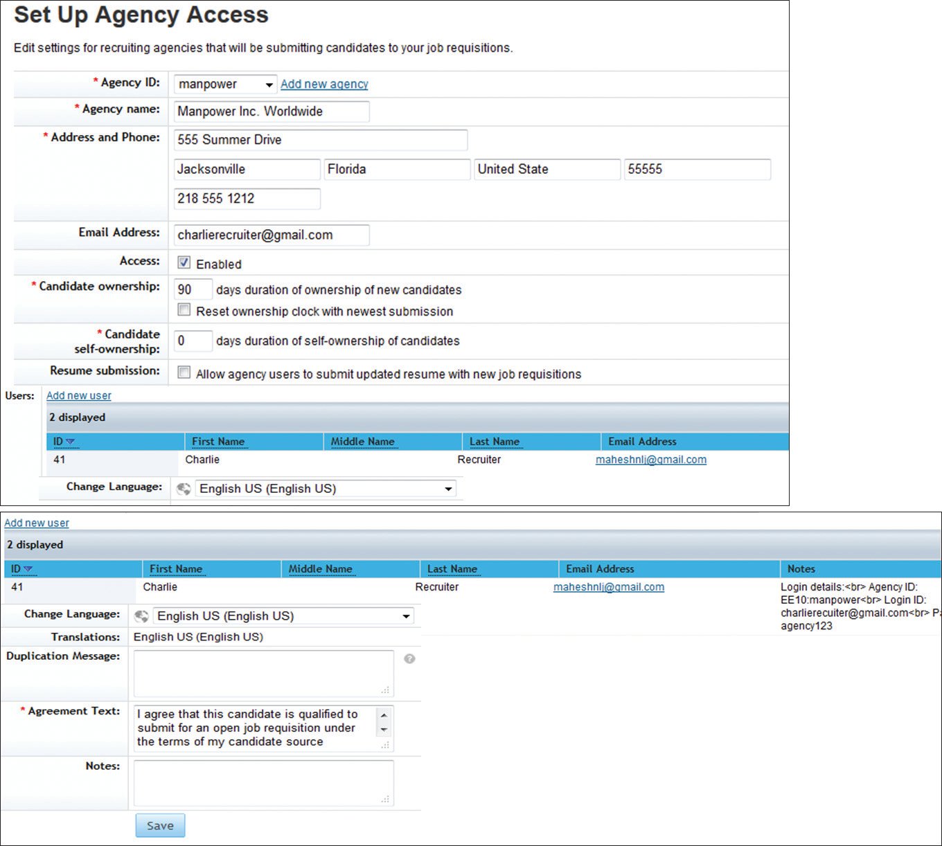Click Login details notes text in lower table
The width and height of the screenshot is (942, 846).
coord(860,606)
